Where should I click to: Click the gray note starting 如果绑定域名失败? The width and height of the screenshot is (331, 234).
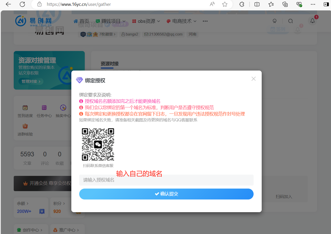138,120
